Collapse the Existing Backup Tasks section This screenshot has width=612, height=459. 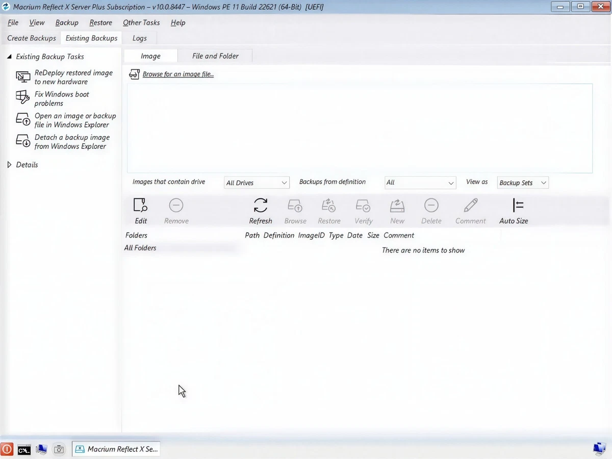[x=9, y=57]
